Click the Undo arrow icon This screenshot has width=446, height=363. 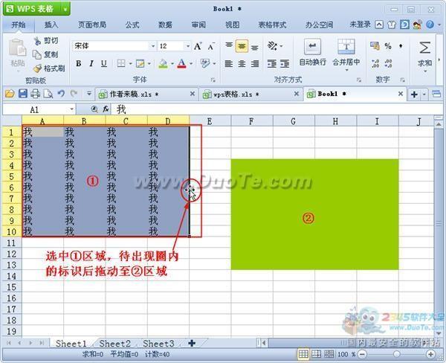61,94
